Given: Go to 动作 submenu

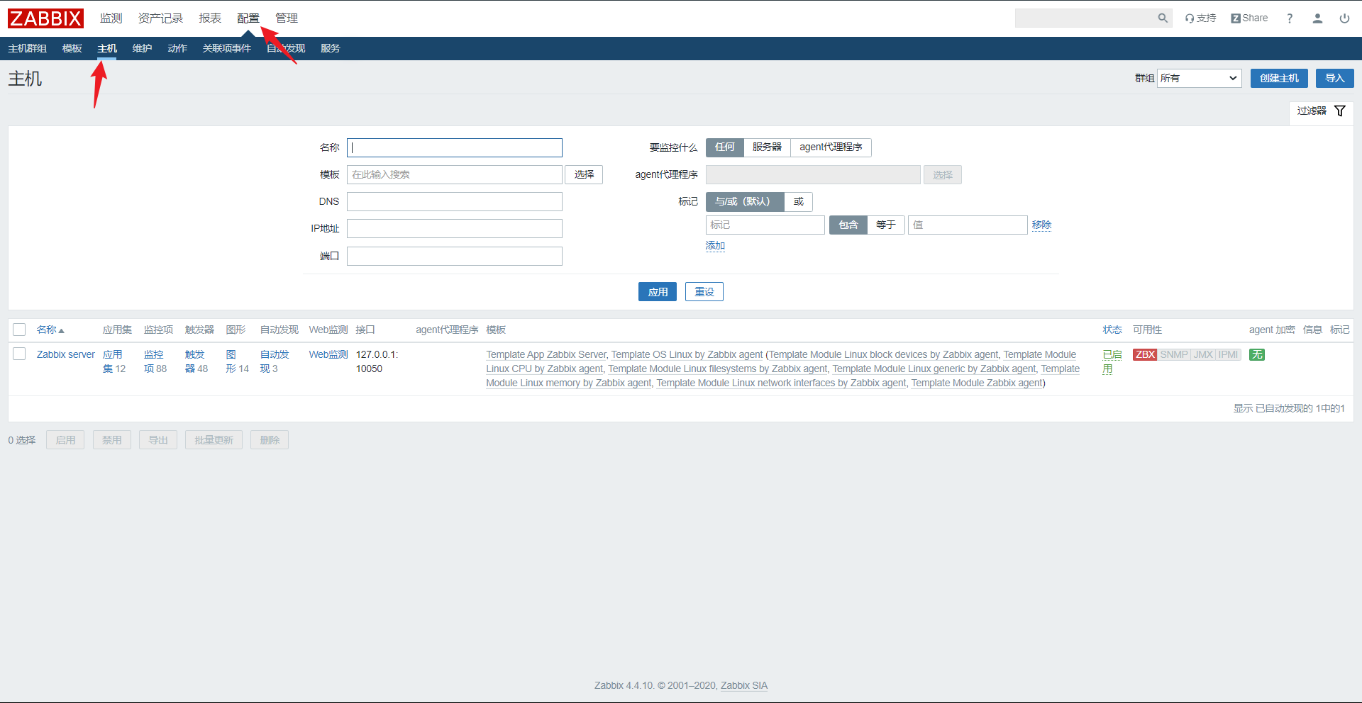Looking at the screenshot, I should 177,49.
